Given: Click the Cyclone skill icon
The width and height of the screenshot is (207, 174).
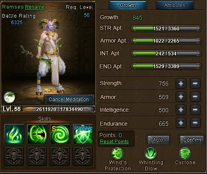Looking at the screenshot, I should coord(185,154).
